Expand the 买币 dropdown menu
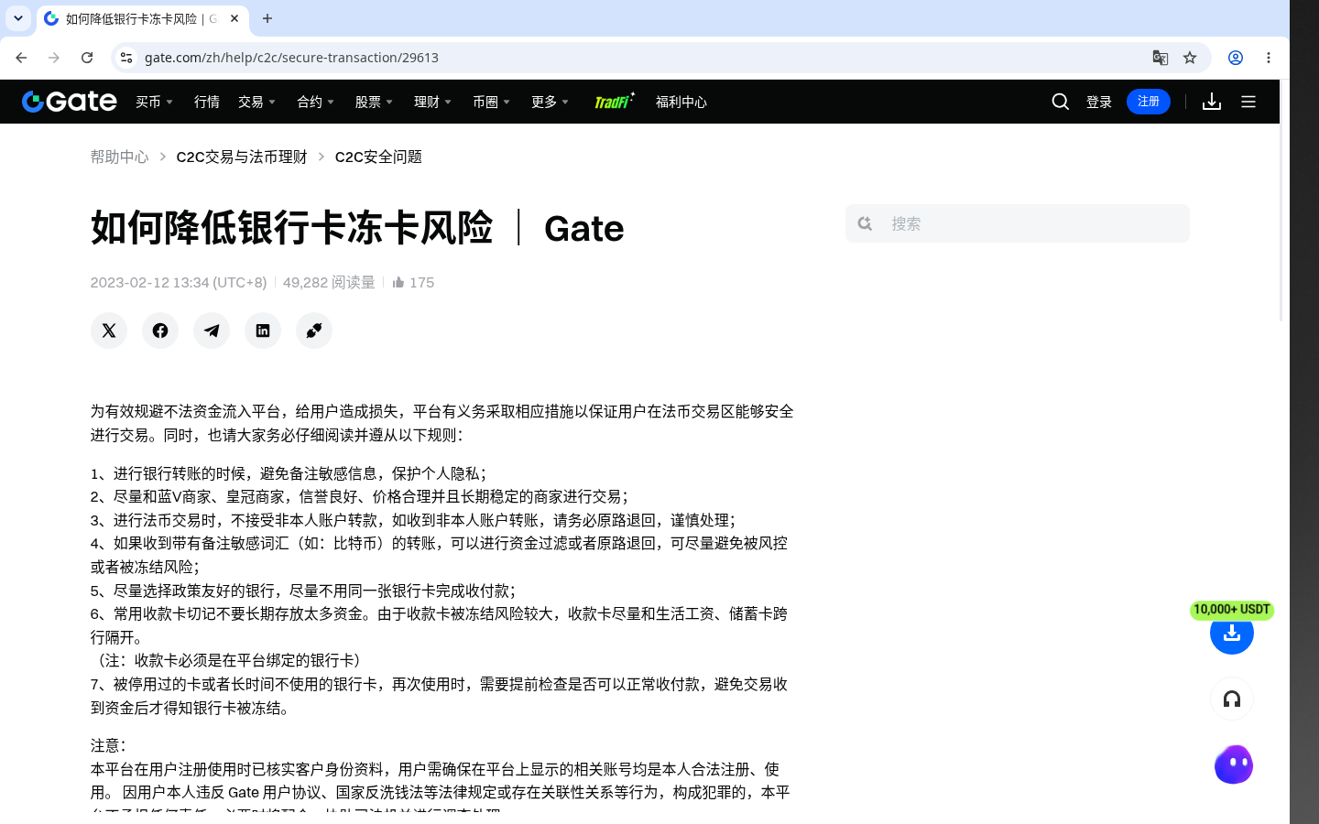The height and width of the screenshot is (824, 1319). pos(155,102)
